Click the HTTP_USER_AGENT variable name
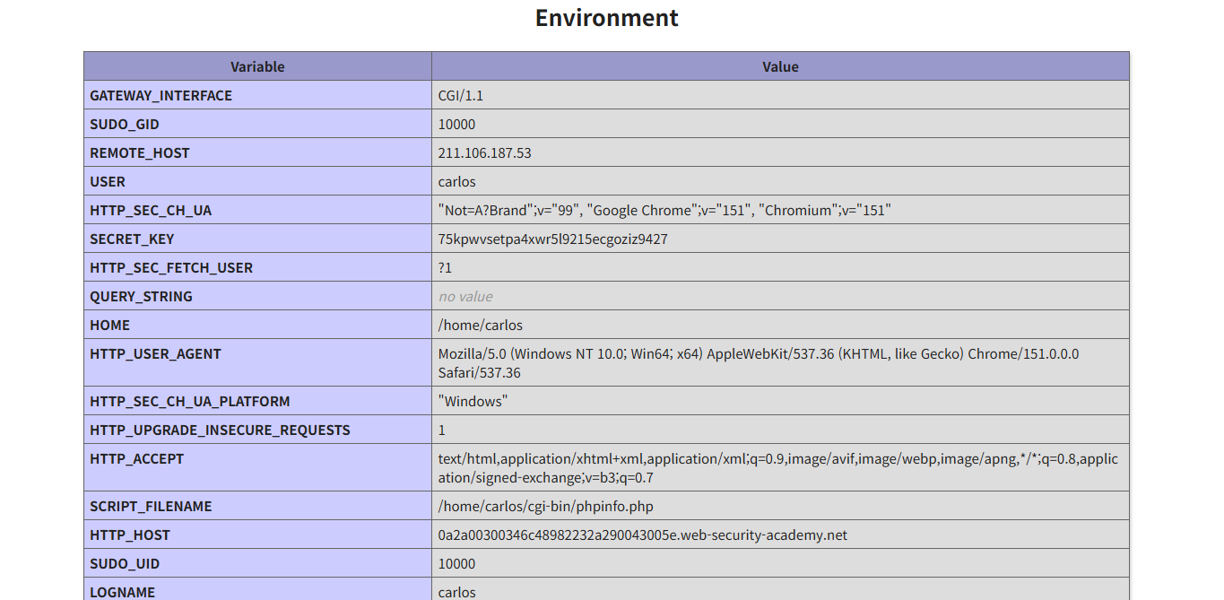1224x600 pixels. pyautogui.click(x=155, y=353)
